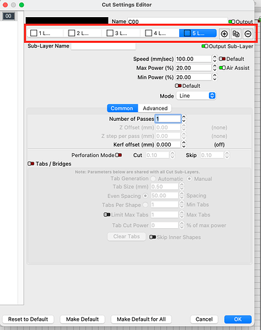
Task: Switch on Default toggle beside Speed
Action: (222, 59)
